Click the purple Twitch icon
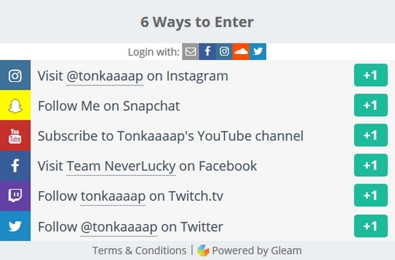This screenshot has height=260, width=395. 15,196
